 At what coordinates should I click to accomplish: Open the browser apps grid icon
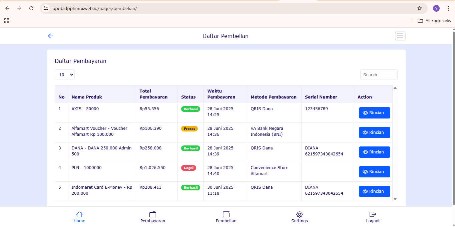tap(7, 21)
